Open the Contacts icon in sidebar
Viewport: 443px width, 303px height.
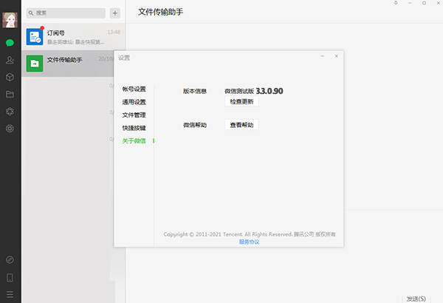click(x=10, y=60)
